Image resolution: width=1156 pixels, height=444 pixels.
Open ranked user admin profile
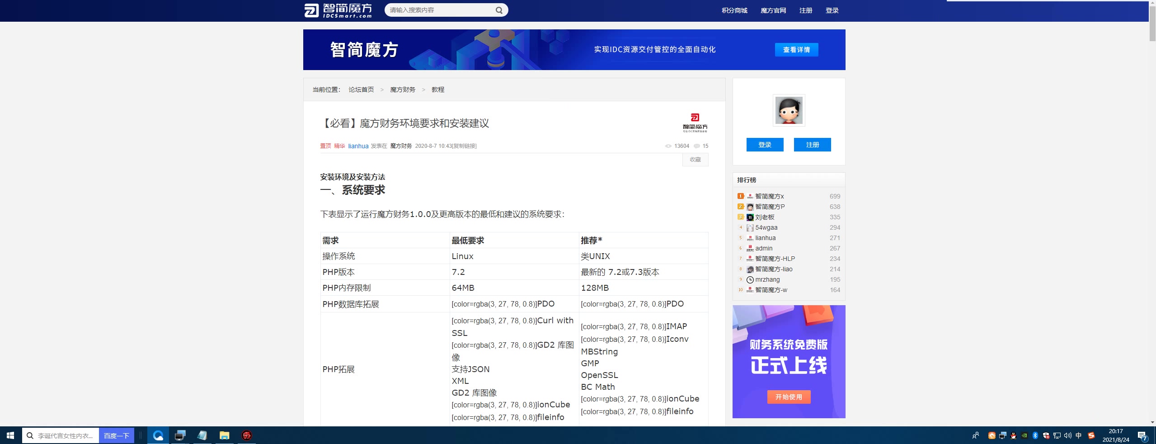(764, 248)
